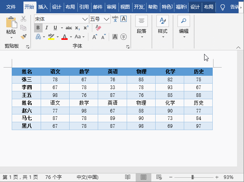Click the Clear Formatting eraser icon
Image resolution: width=244 pixels, height=182 pixels.
tap(98, 28)
